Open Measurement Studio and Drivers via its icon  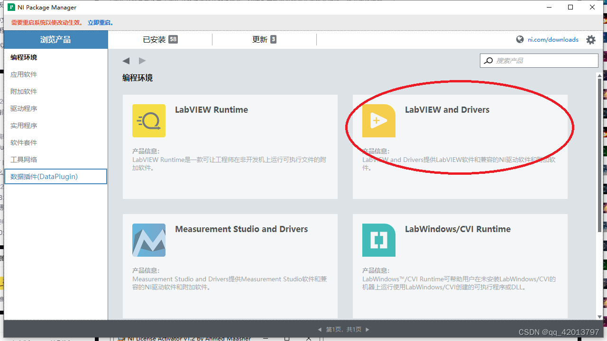(148, 240)
